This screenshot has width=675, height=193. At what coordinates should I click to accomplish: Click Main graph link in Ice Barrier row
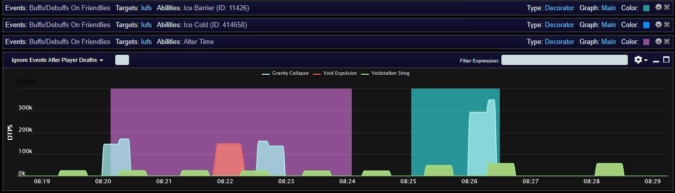pyautogui.click(x=608, y=8)
